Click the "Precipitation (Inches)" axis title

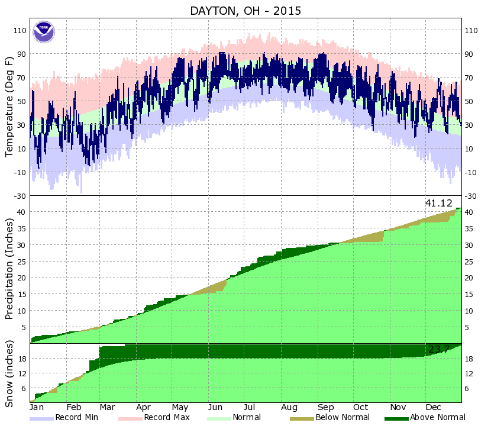click(9, 269)
